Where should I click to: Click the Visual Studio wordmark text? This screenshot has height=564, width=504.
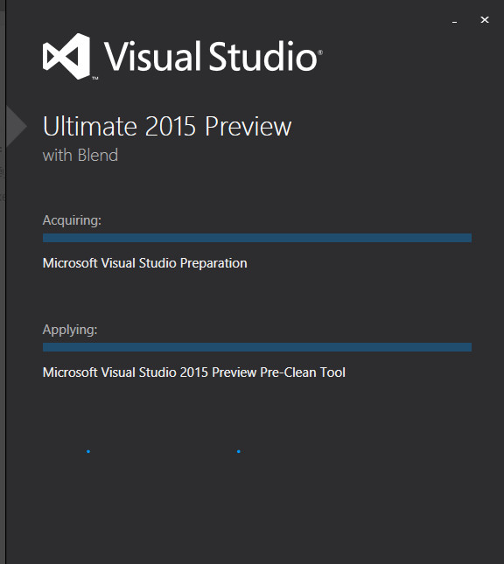pos(211,56)
